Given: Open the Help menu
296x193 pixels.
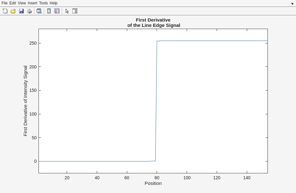Looking at the screenshot, I should [54, 3].
